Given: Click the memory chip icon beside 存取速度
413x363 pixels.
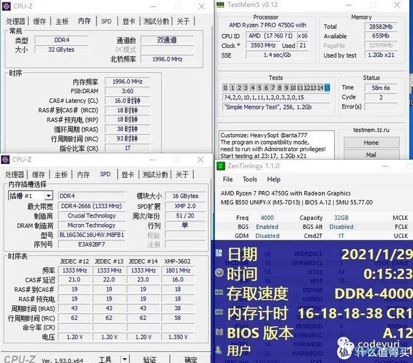Looking at the screenshot, I should pos(219,292).
